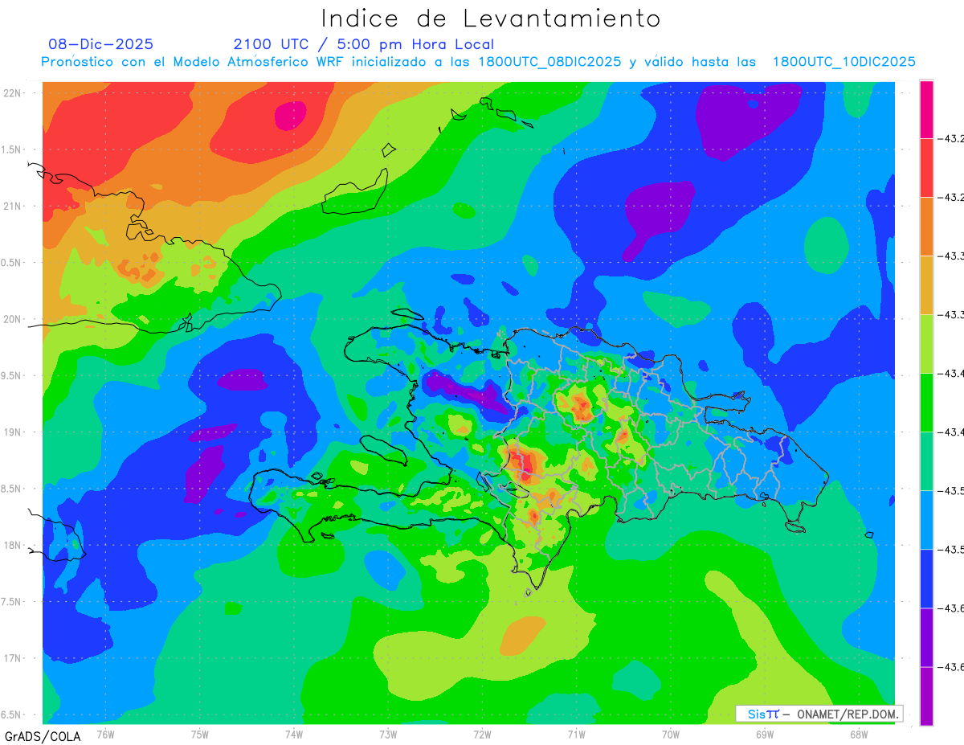Click the "20N" latitude axis label
964x745 pixels.
tap(12, 319)
